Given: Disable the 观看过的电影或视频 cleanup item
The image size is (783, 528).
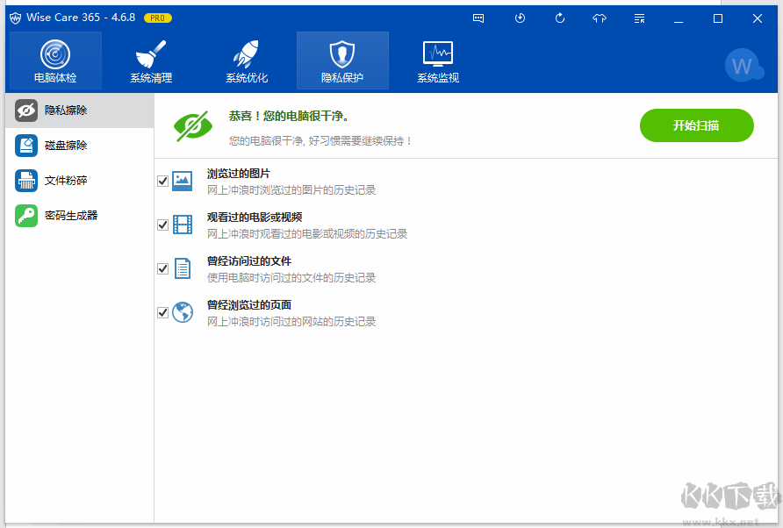Looking at the screenshot, I should coord(162,225).
